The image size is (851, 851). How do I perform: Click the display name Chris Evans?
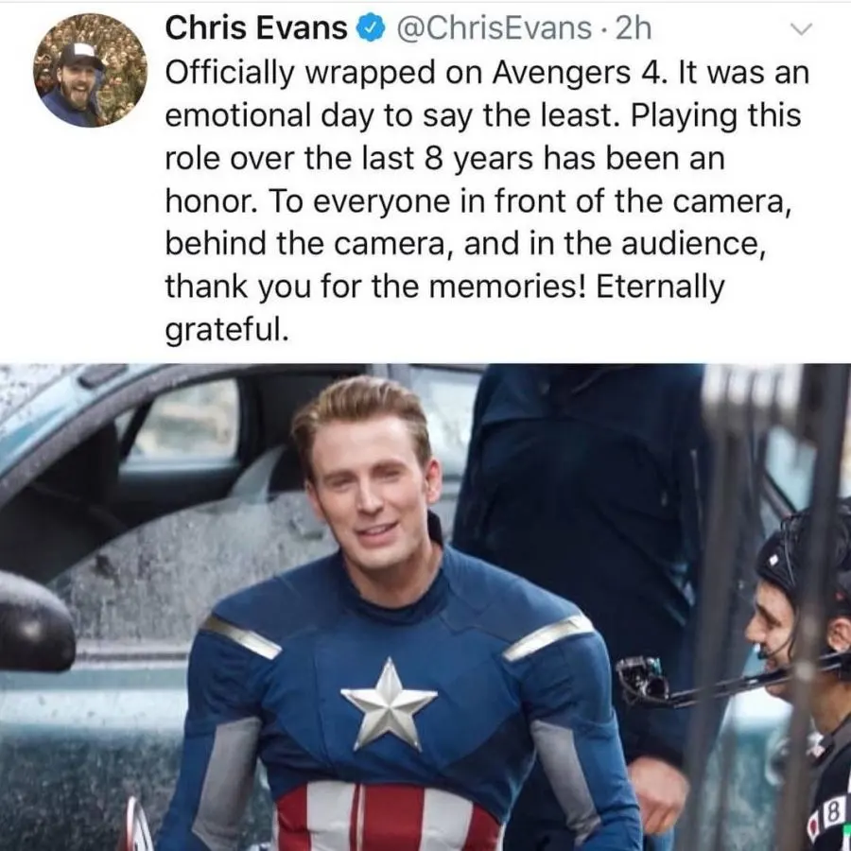[255, 28]
